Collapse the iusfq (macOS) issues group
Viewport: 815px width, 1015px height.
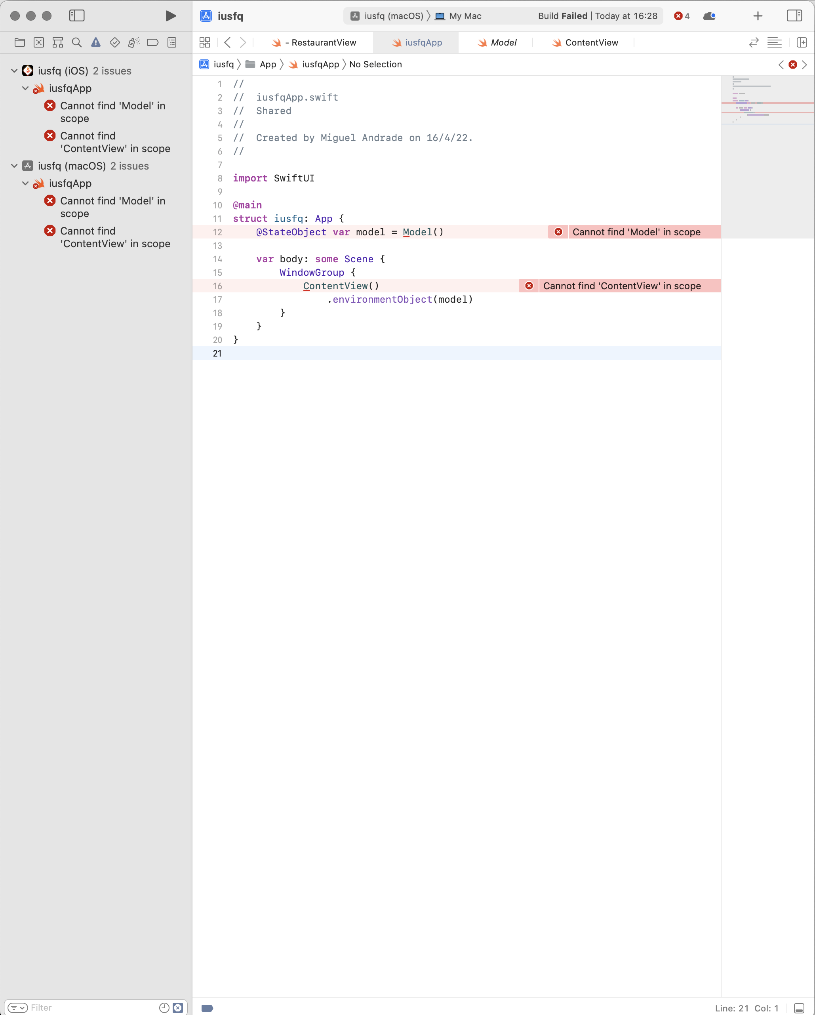(x=14, y=166)
